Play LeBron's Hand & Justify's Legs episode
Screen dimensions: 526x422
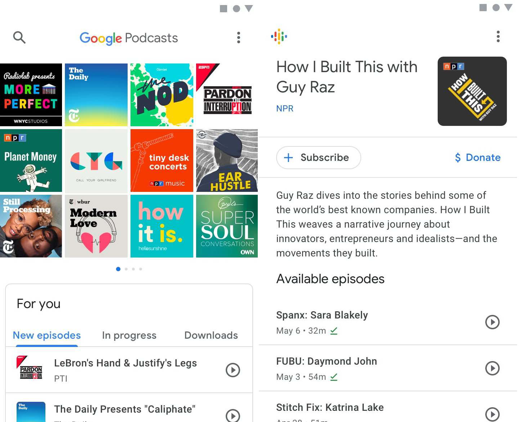[x=233, y=370]
